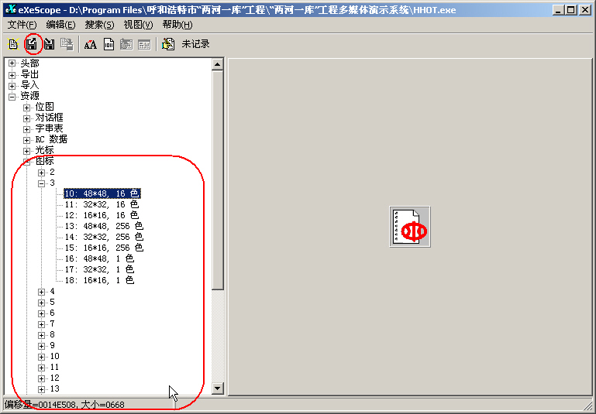Collapse the 资源 tree node
The height and width of the screenshot is (414, 596).
[x=12, y=97]
